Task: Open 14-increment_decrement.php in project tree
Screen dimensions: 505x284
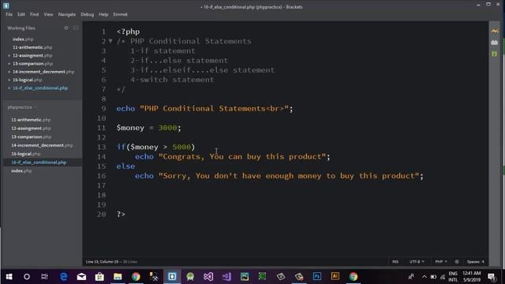Action: pos(41,145)
